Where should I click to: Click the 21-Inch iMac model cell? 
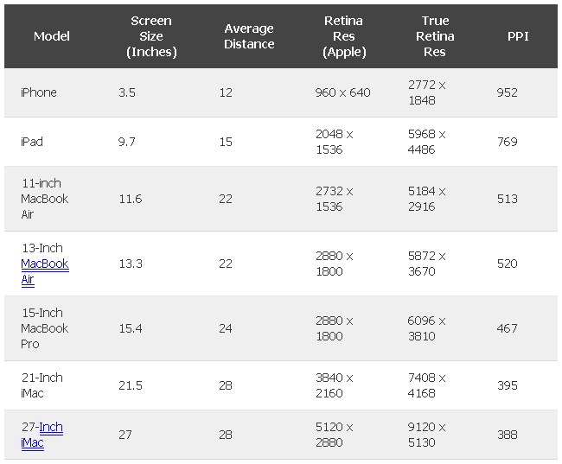point(42,385)
